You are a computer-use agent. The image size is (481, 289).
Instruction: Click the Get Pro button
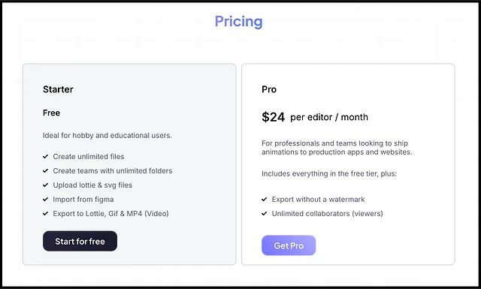(x=289, y=245)
